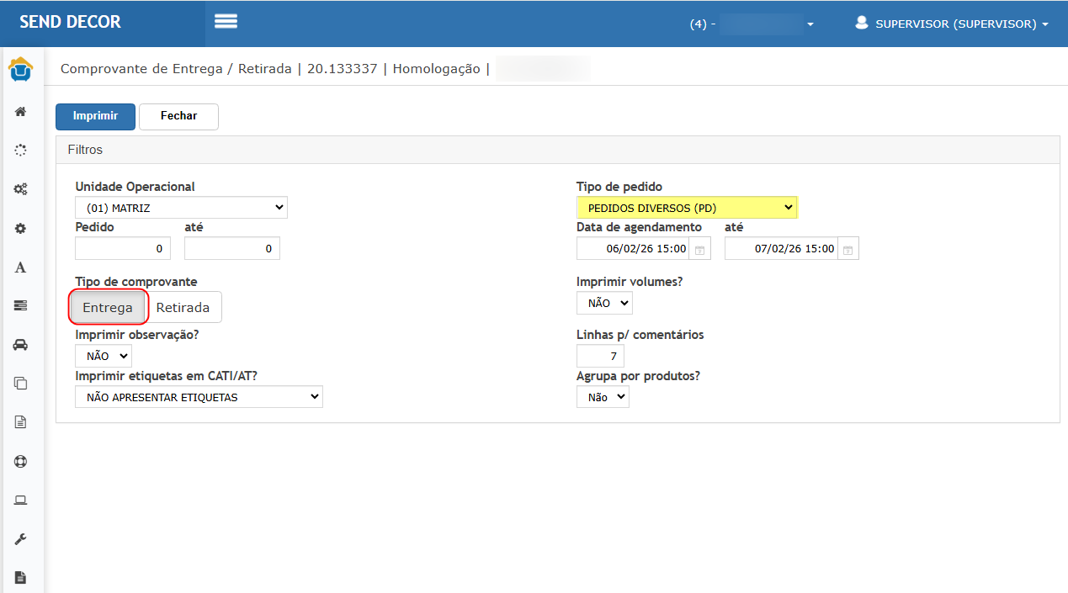Open the wrench tools icon
This screenshot has width=1068, height=593.
click(21, 538)
